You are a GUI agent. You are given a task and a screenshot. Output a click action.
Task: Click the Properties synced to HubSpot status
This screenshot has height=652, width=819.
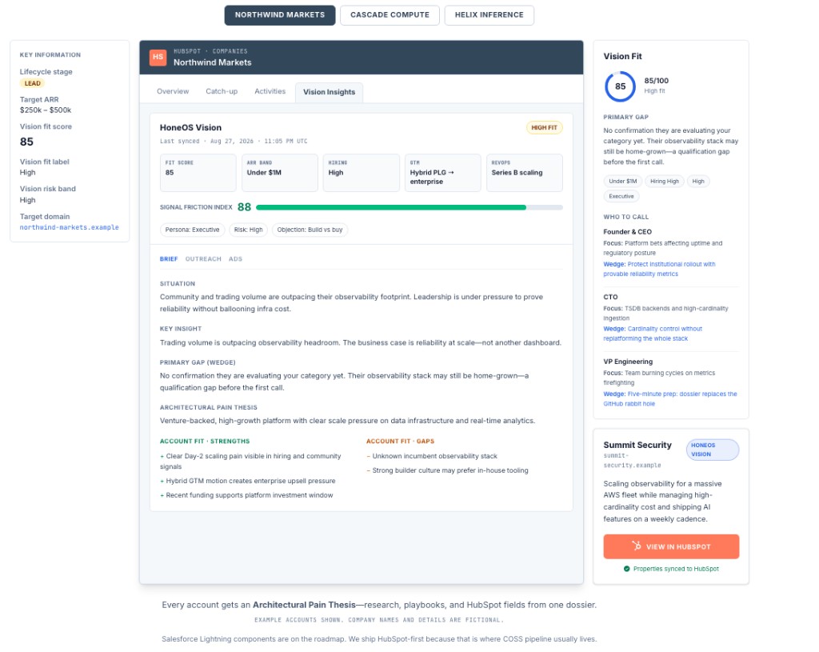coord(671,569)
